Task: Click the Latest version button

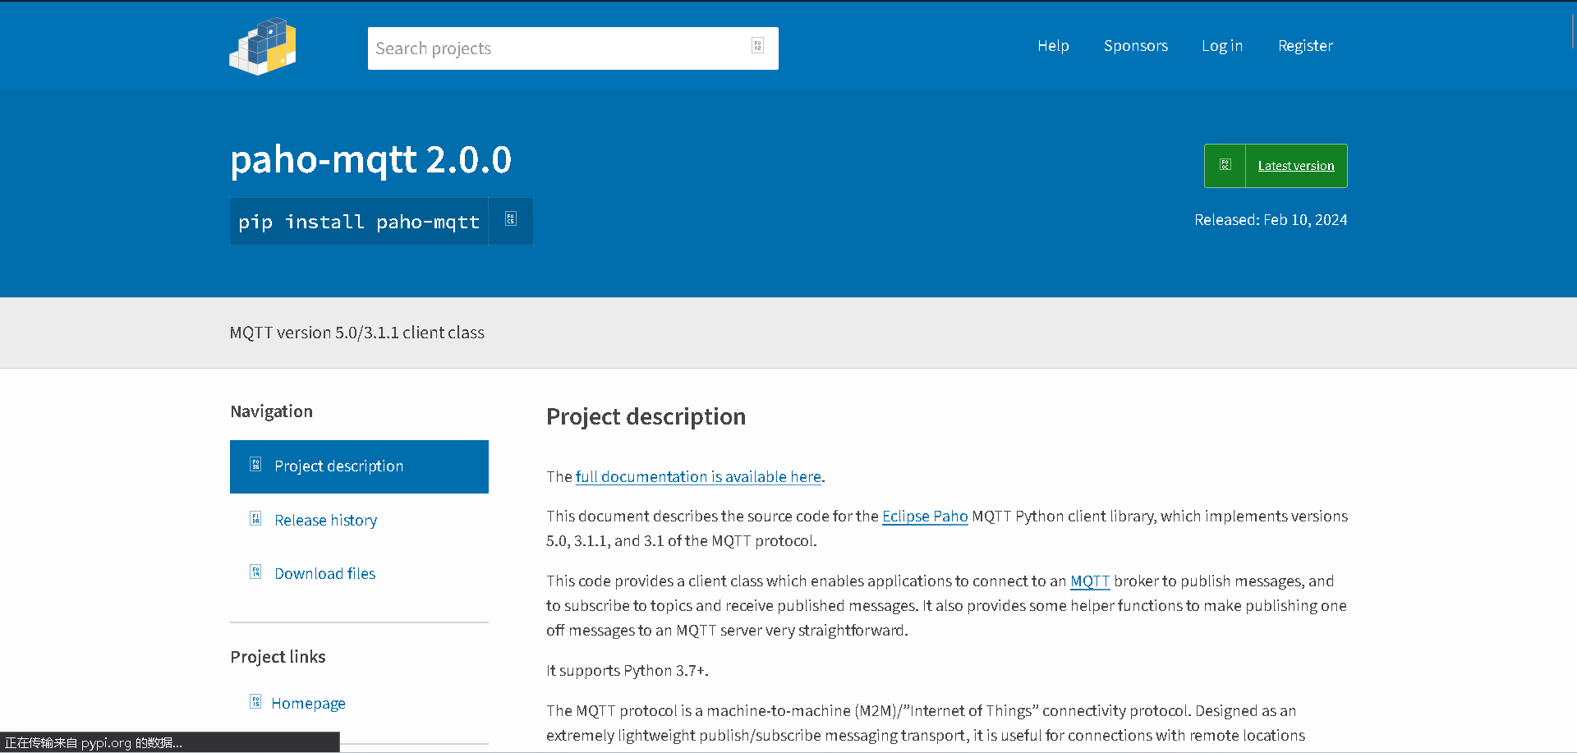Action: (1276, 166)
